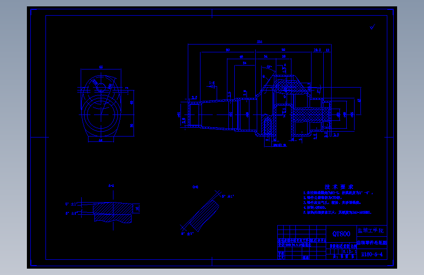Select the circular end view of the crankshaft

point(101,106)
